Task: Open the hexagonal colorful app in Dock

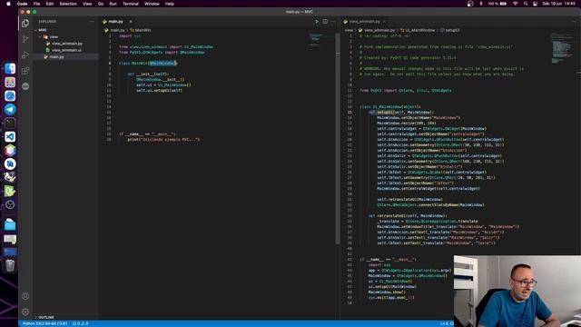Action: [x=10, y=150]
